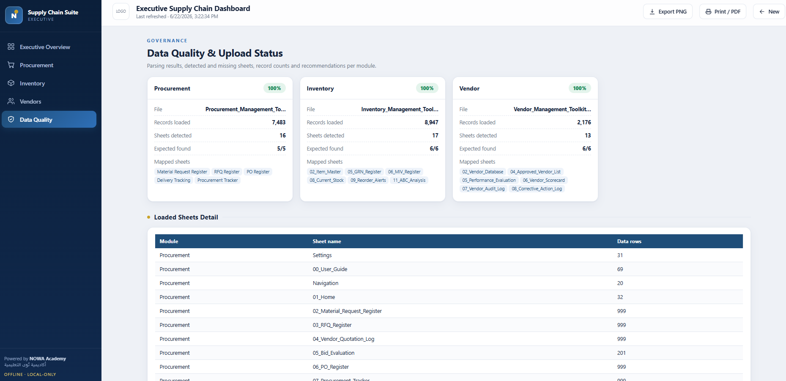Image resolution: width=786 pixels, height=381 pixels.
Task: Click the Material Request Register chip
Action: (x=182, y=172)
